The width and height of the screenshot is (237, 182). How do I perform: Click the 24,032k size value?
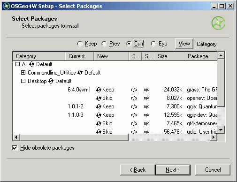173,90
